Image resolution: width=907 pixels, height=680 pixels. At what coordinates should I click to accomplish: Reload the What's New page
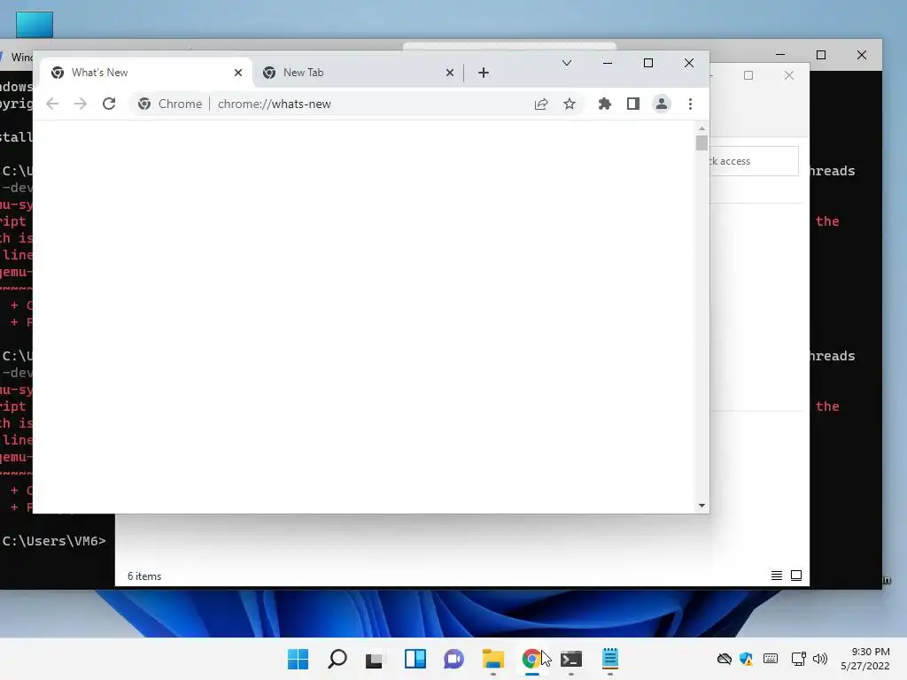click(x=109, y=104)
